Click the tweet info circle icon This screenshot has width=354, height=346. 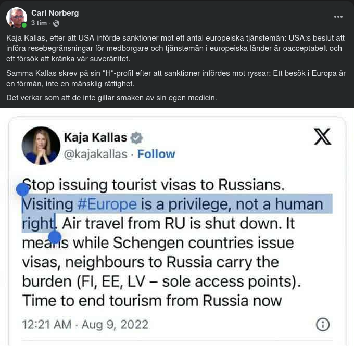click(323, 324)
